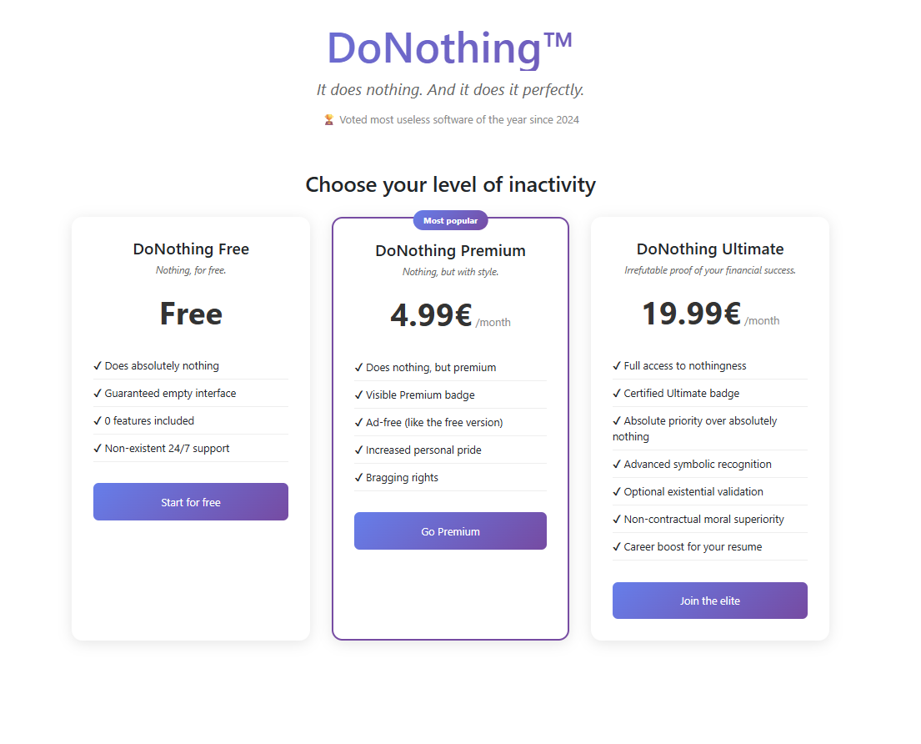This screenshot has height=744, width=921.
Task: Click the checkmark beside "Full access to nothingness"
Action: tap(617, 365)
